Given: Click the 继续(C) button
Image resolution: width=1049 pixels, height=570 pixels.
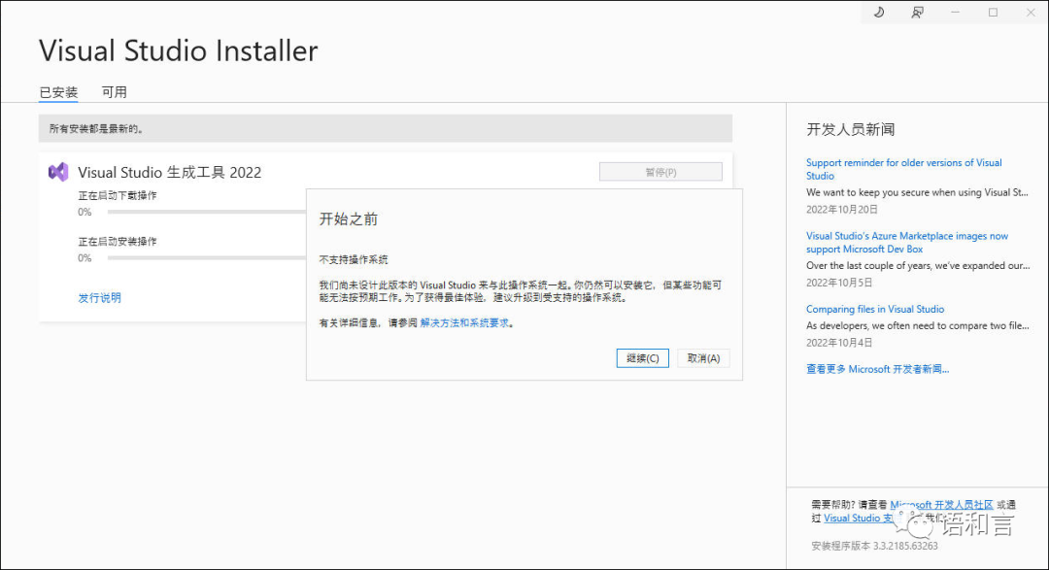Looking at the screenshot, I should click(x=642, y=358).
